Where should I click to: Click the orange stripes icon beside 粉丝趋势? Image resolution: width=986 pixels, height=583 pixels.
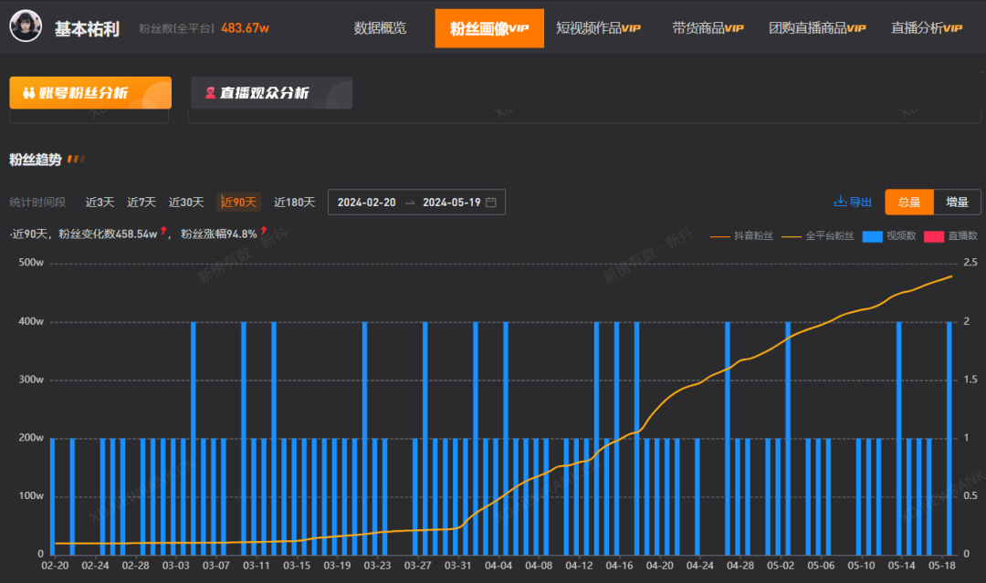76,160
